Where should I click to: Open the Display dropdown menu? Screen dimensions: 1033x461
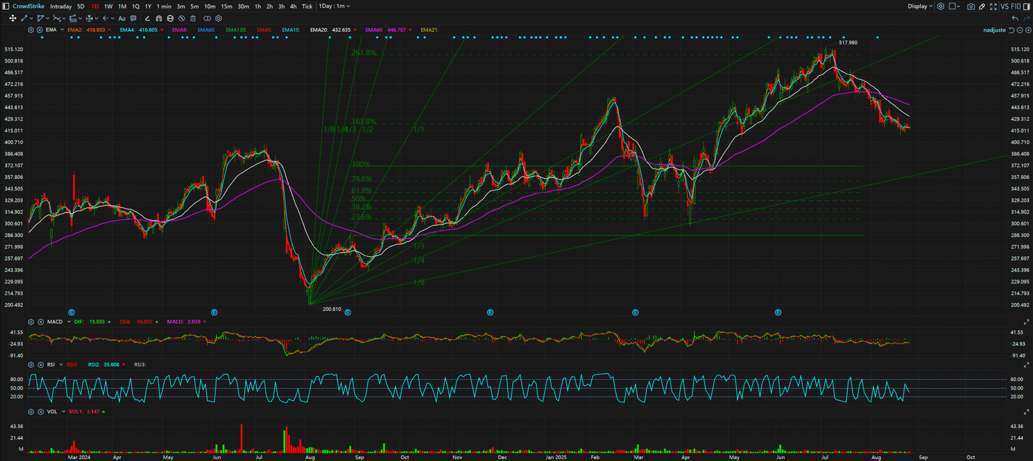[x=920, y=6]
